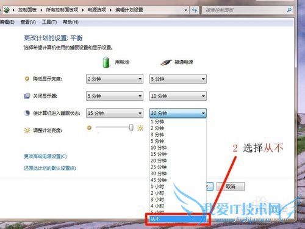Select 3 分钟 in the dropdown list
This screenshot has width=305, height=229.
(x=178, y=135)
